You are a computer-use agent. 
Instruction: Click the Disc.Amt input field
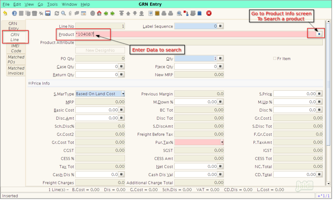[97, 118]
